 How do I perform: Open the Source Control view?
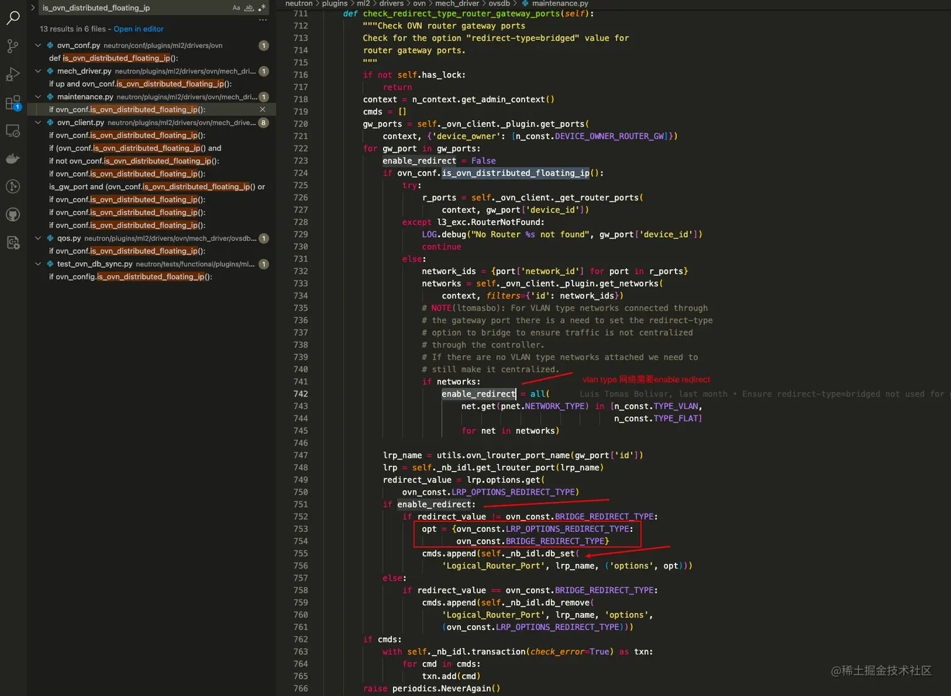click(13, 46)
